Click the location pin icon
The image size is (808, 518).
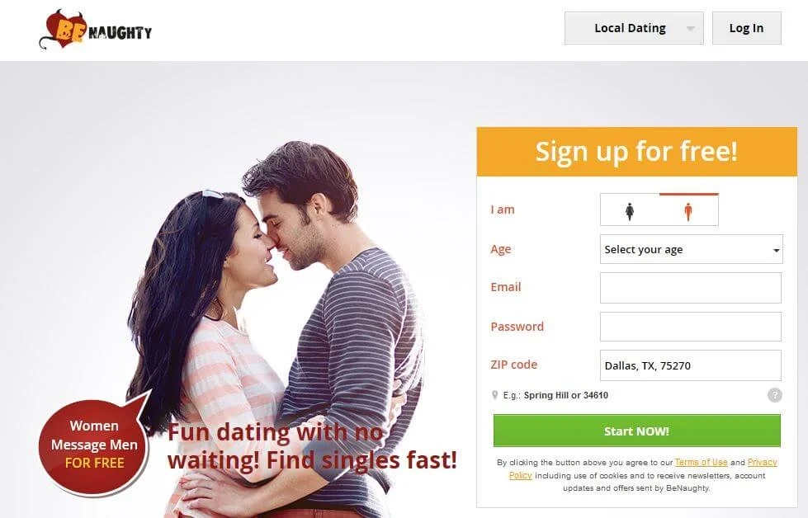pos(494,395)
